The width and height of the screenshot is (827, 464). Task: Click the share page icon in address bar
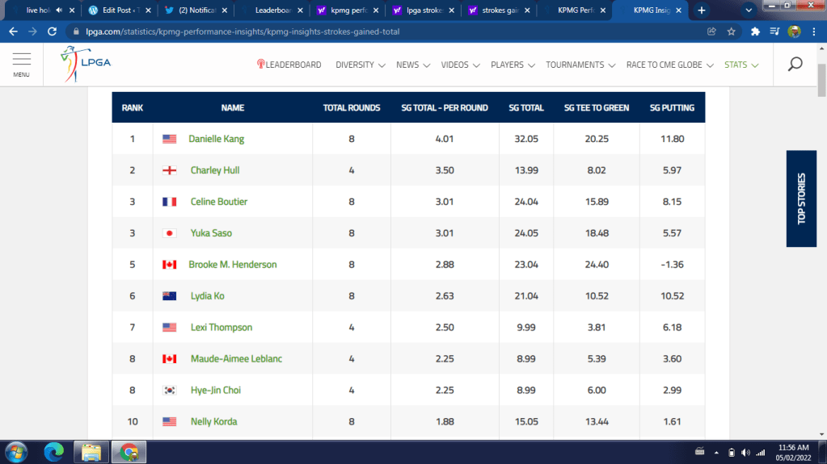tap(711, 31)
